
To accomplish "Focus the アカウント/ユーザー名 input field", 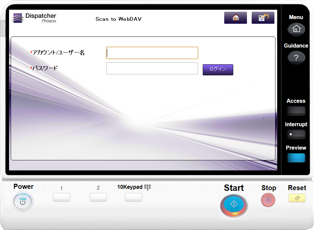I will coord(152,53).
